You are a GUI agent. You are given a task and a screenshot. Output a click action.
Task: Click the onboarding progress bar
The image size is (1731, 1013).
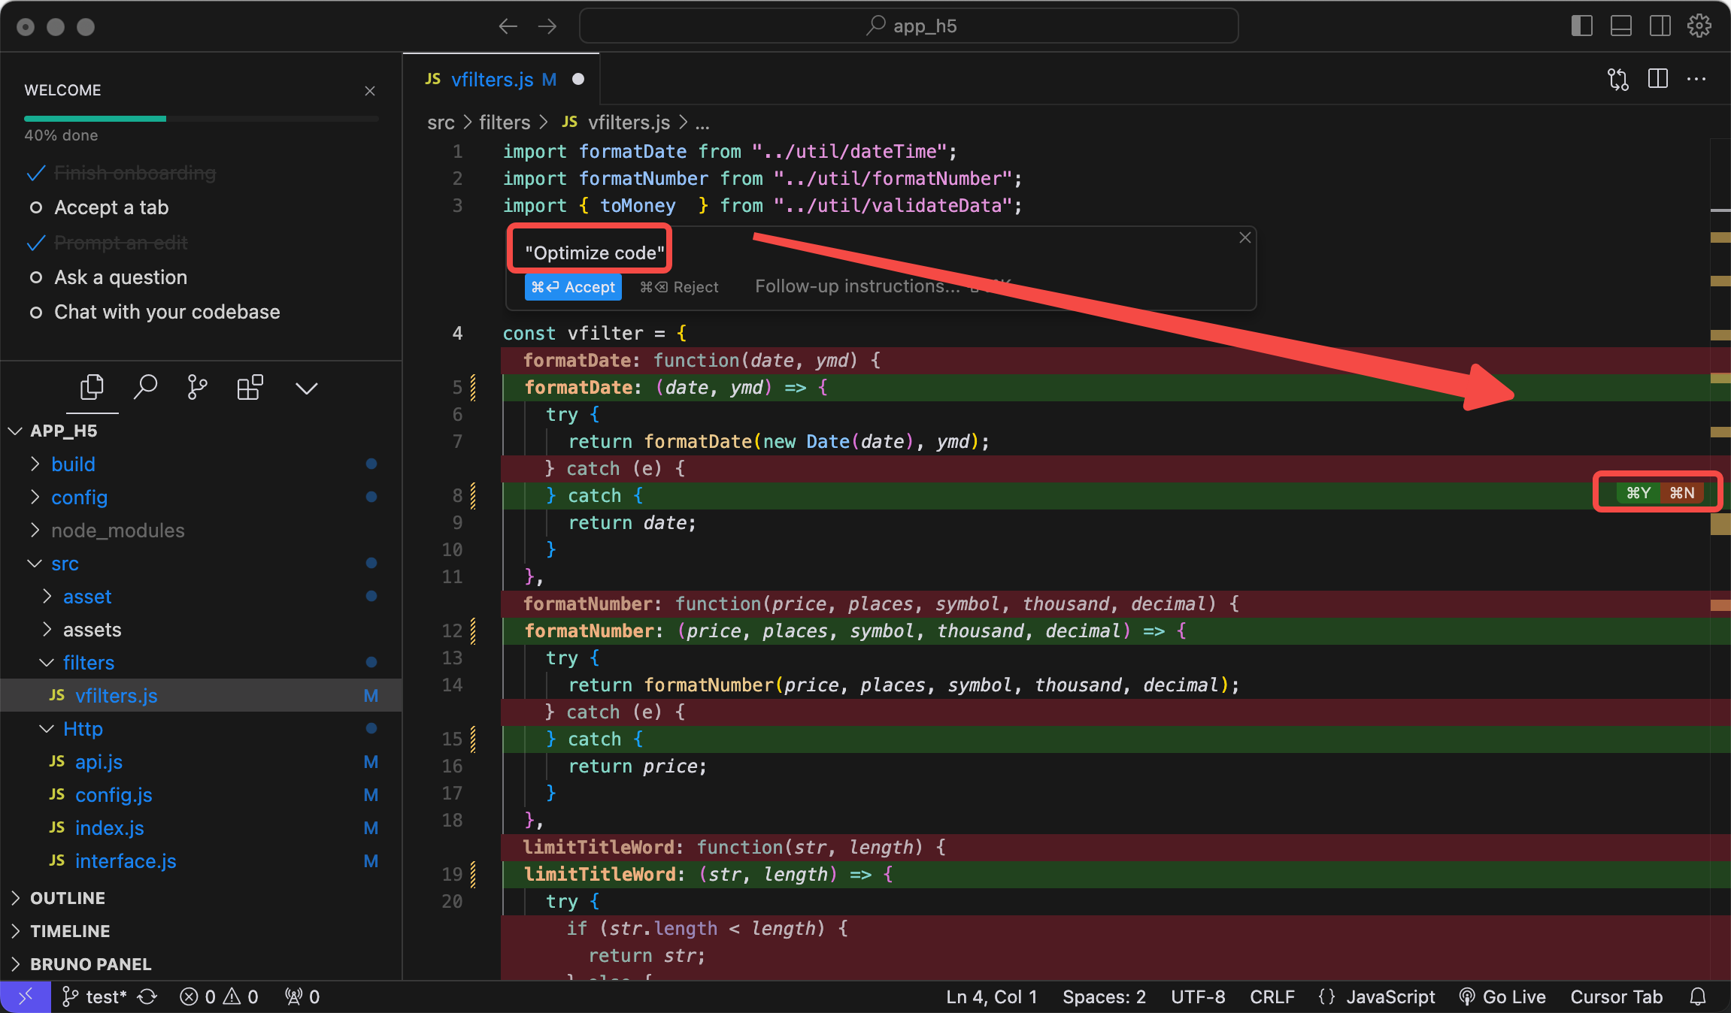click(x=201, y=119)
